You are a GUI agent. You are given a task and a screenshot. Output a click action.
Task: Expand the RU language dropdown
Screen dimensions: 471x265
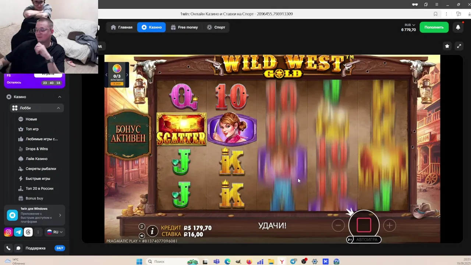54,232
